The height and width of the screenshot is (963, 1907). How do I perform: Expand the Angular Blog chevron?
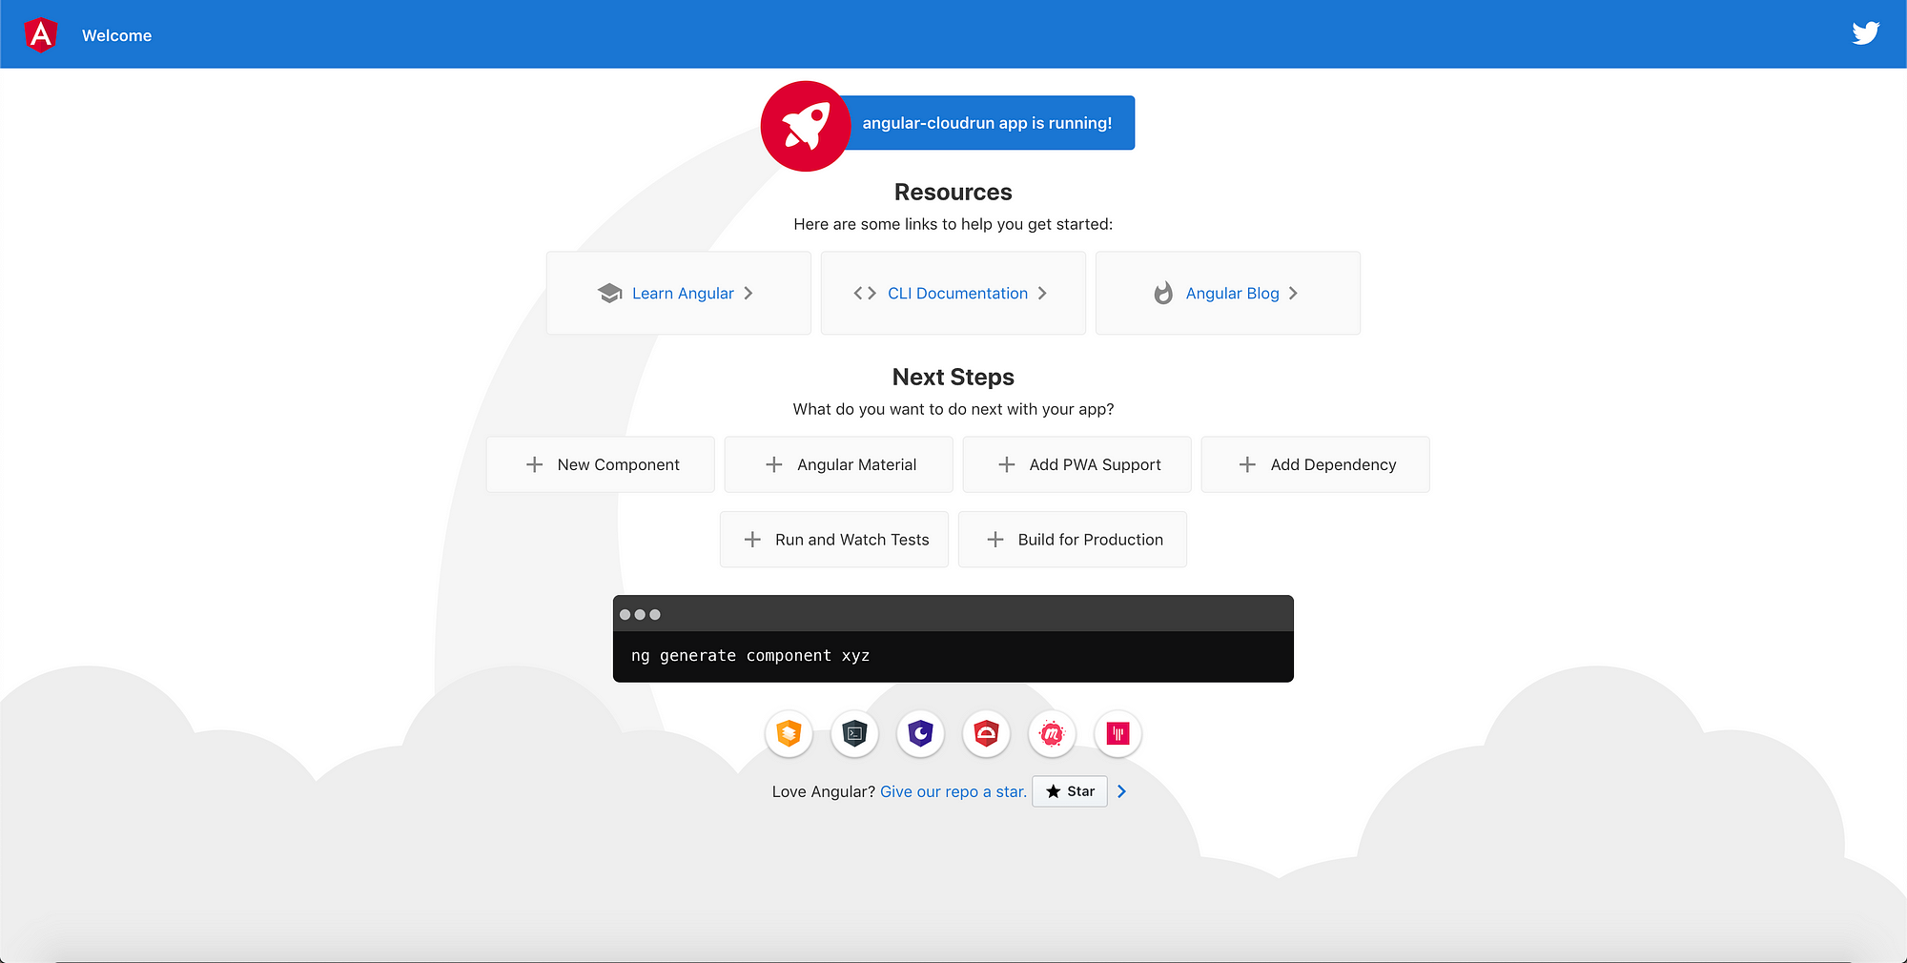(1294, 293)
